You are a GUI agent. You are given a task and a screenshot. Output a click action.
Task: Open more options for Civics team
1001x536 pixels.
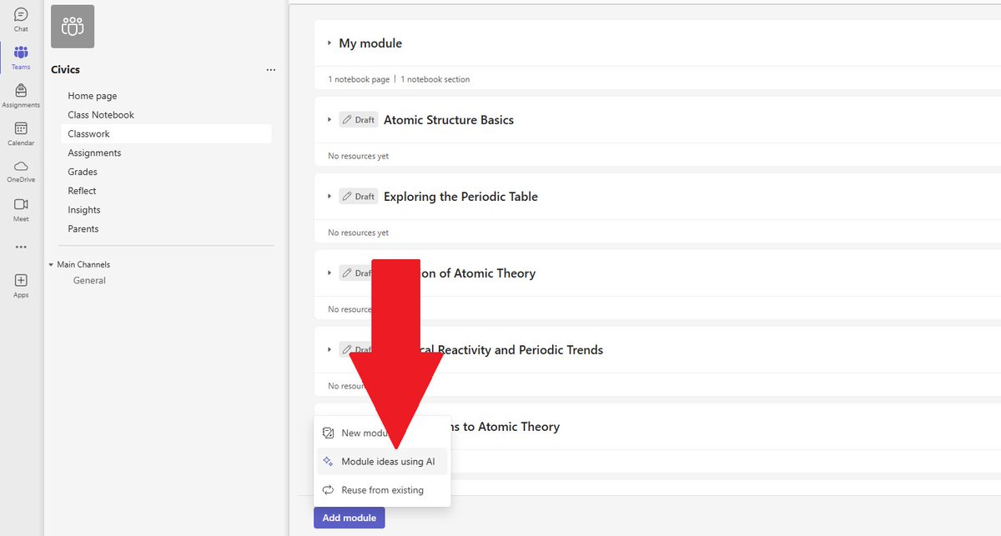270,70
